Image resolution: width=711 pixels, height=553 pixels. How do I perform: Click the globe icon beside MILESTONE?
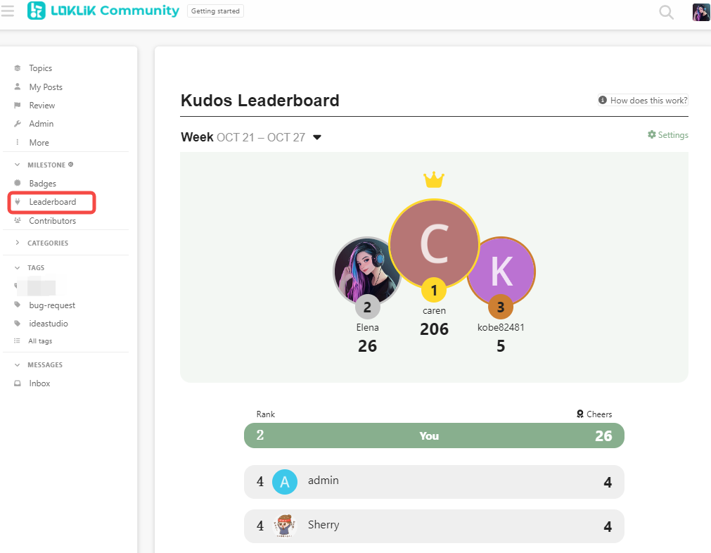click(71, 164)
